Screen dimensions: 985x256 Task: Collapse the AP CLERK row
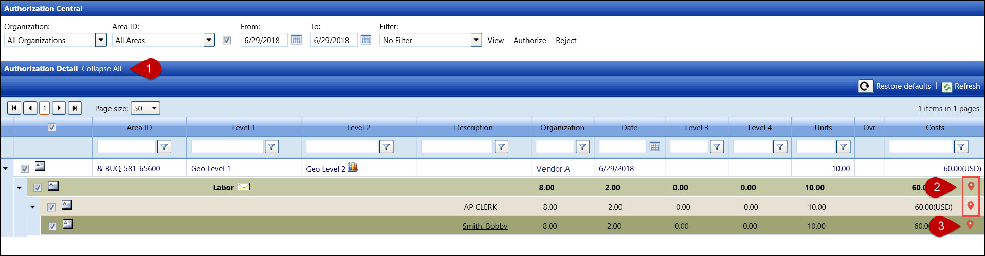[x=32, y=207]
